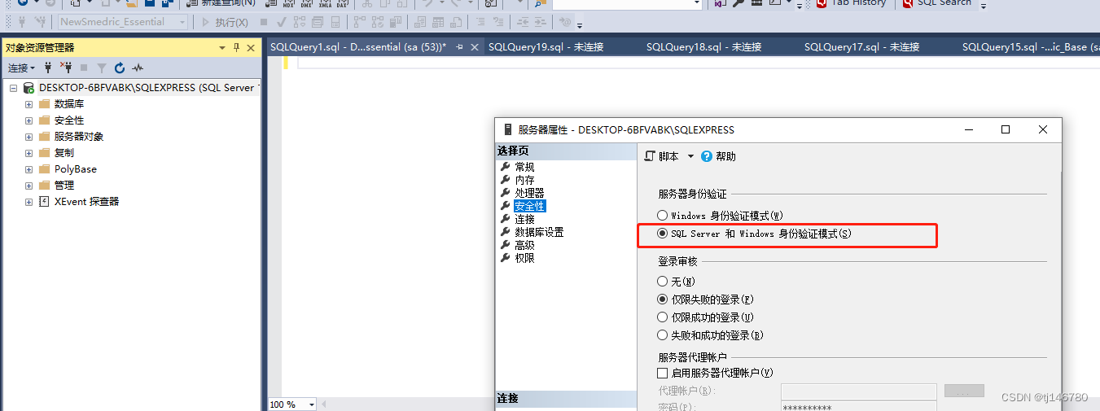
Task: Switch to the SQLQuery18.sql tab
Action: (x=704, y=47)
